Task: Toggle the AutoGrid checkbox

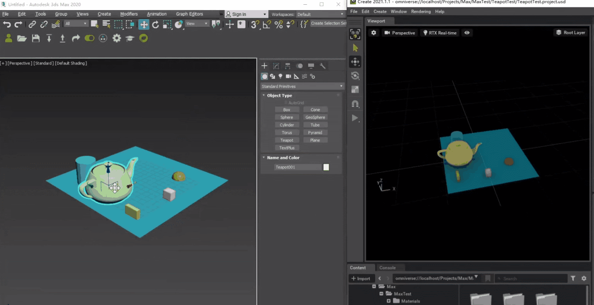Action: point(286,103)
